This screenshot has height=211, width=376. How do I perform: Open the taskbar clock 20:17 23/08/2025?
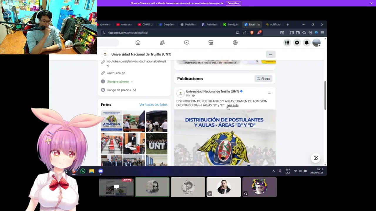(x=316, y=171)
